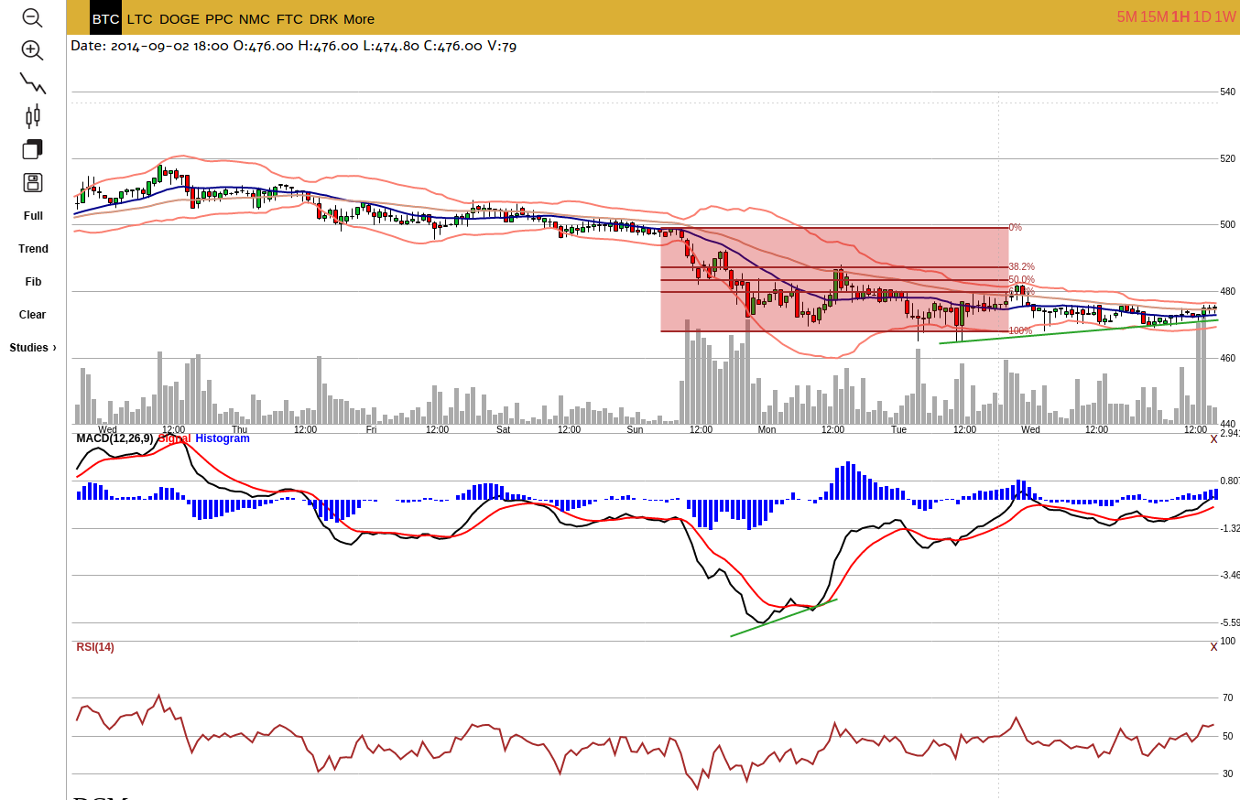Click the overlapping windows icon in sidebar
This screenshot has width=1240, height=800.
point(33,149)
